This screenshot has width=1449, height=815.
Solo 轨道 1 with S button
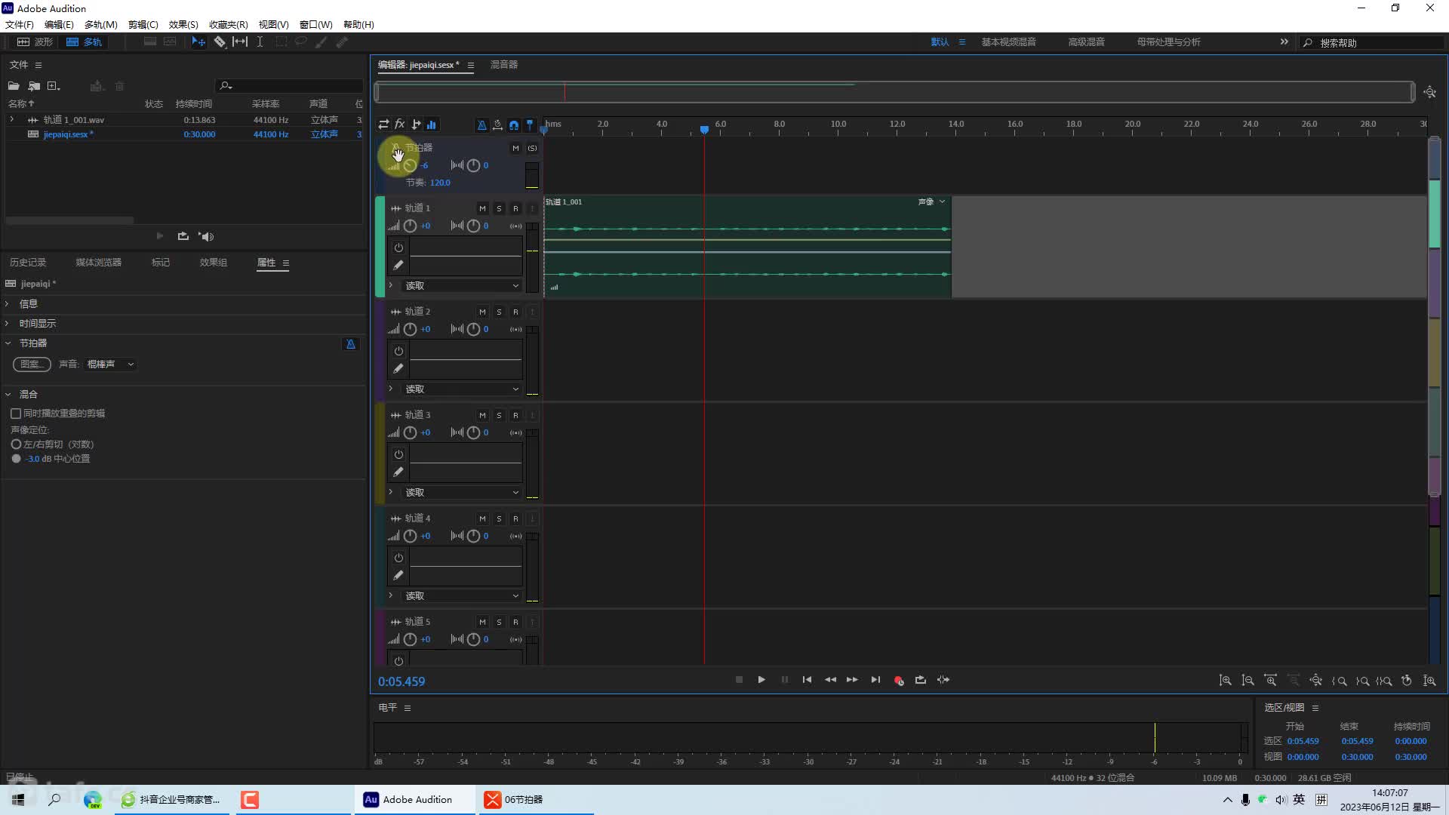click(499, 208)
